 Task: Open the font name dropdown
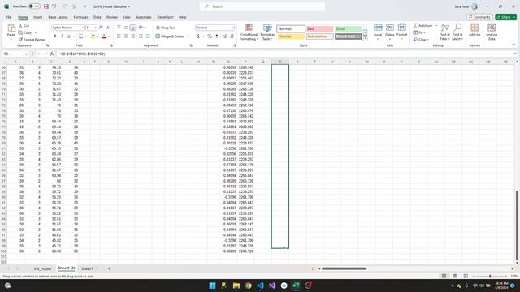(83, 28)
